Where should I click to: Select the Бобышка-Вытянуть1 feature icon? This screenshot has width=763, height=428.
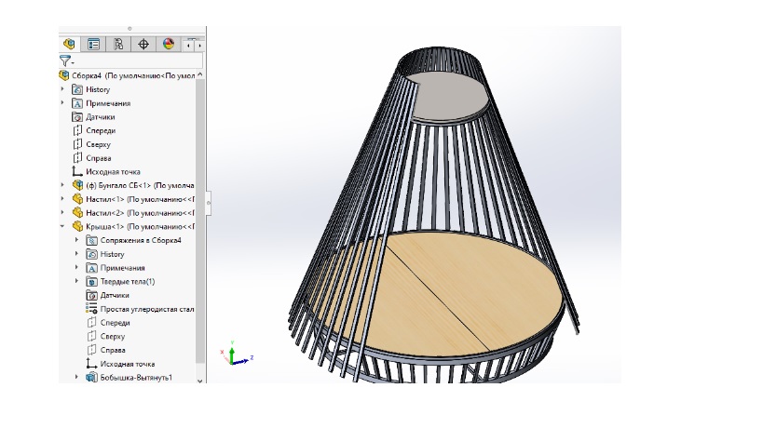[91, 378]
